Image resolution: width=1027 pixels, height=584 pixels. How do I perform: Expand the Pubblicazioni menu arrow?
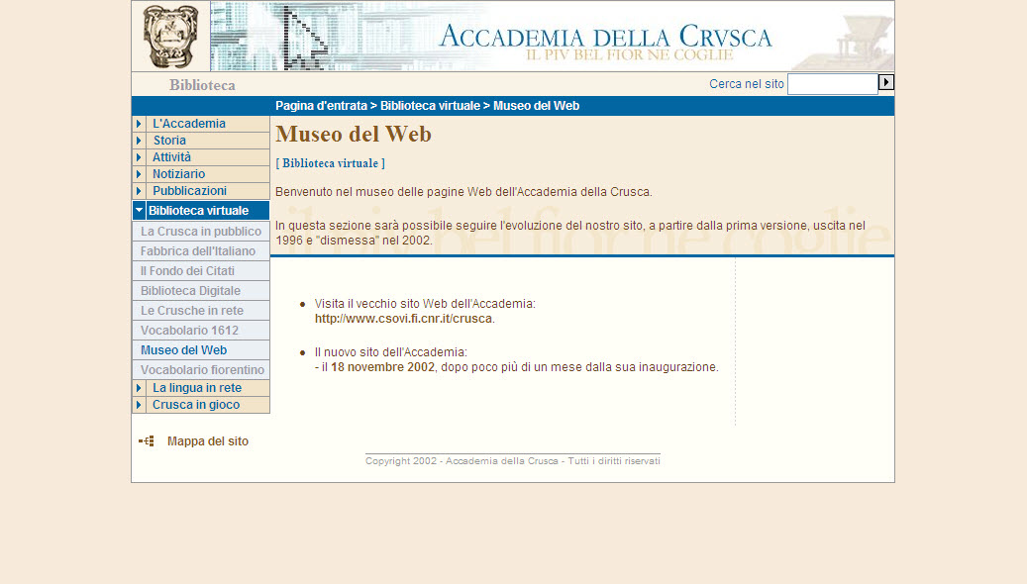139,191
